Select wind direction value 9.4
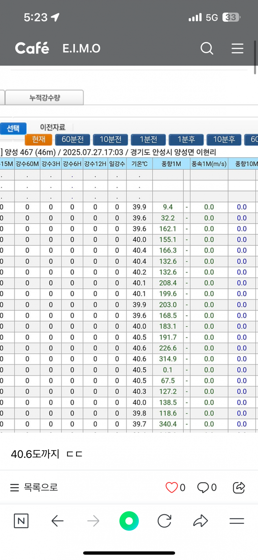 [x=168, y=207]
